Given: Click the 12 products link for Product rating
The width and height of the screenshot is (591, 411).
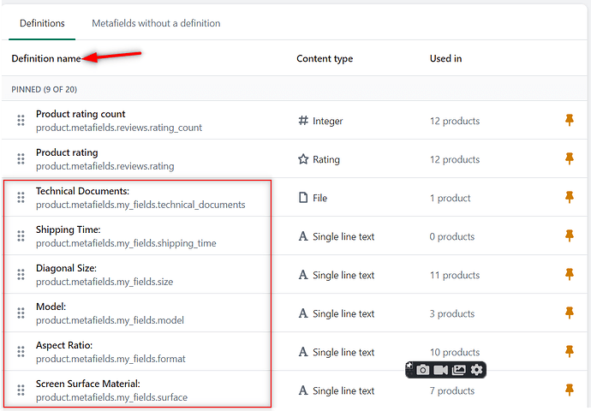Looking at the screenshot, I should coord(454,159).
